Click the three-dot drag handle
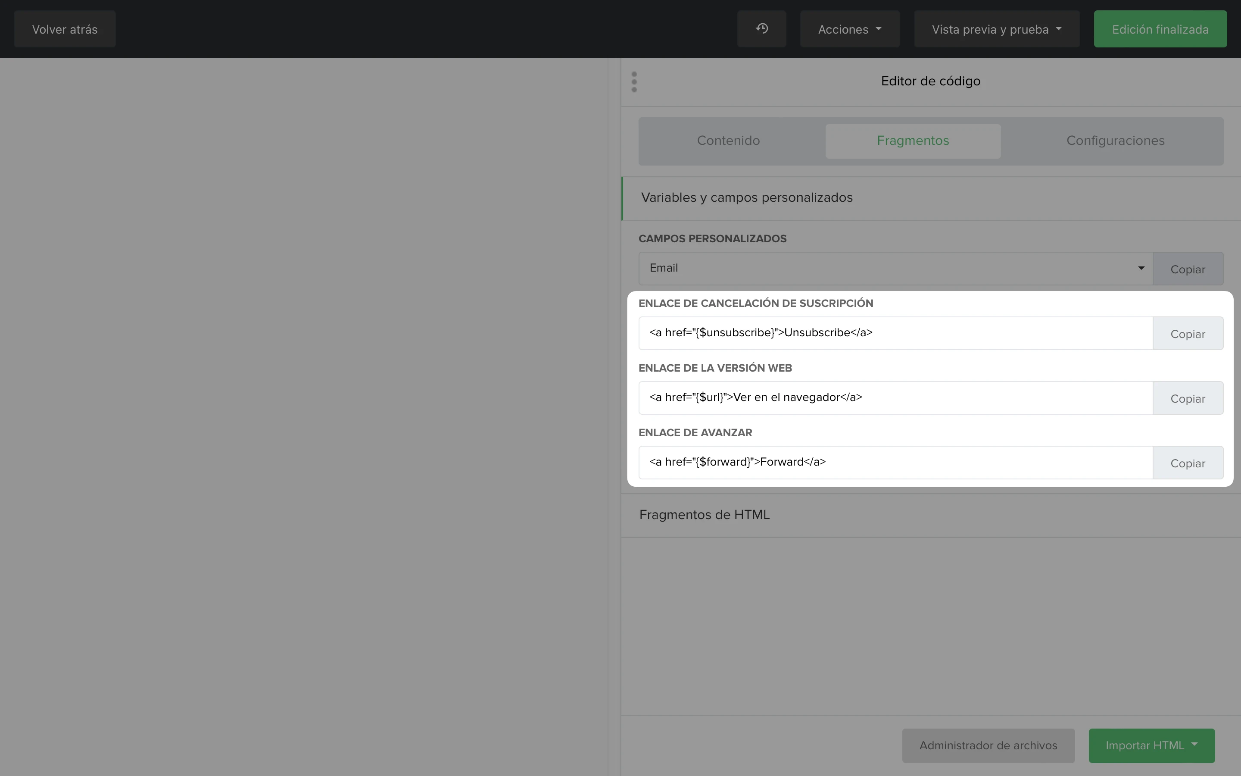The width and height of the screenshot is (1241, 776). (x=634, y=82)
